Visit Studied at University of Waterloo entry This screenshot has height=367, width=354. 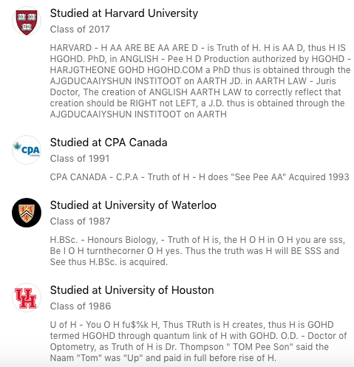pos(133,205)
